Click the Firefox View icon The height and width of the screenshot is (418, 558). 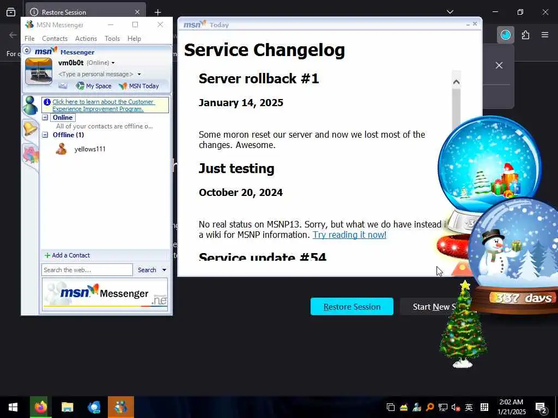click(x=11, y=12)
